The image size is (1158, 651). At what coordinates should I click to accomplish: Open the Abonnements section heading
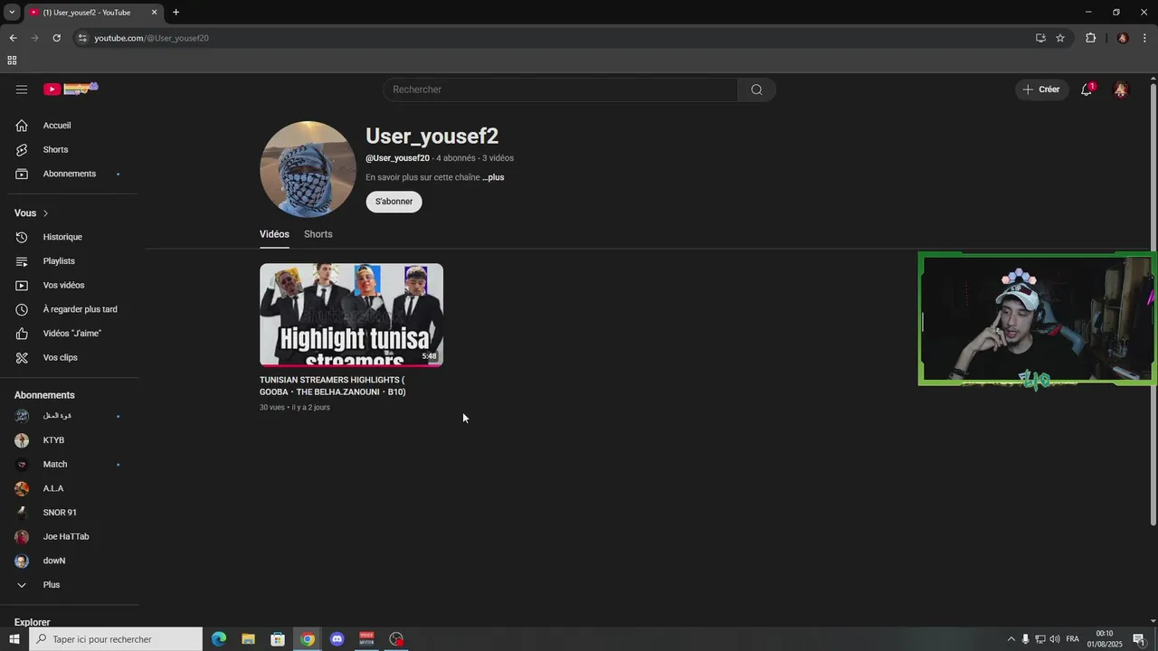tap(44, 395)
